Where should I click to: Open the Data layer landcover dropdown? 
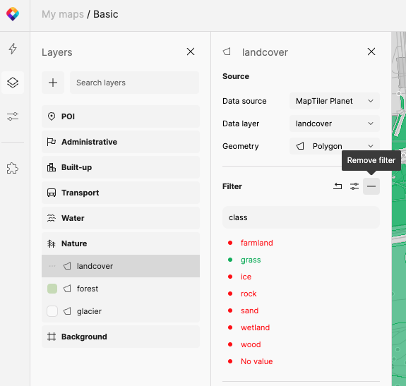coord(335,123)
